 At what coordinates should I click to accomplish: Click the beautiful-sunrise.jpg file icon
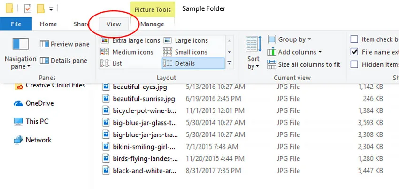[106, 99]
